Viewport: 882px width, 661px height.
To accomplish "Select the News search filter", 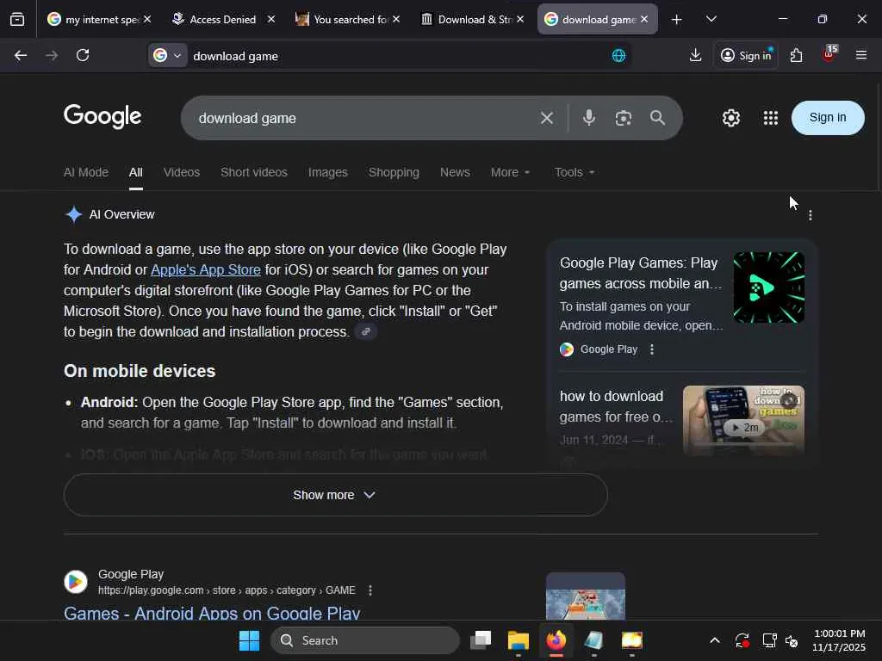I will [x=455, y=172].
